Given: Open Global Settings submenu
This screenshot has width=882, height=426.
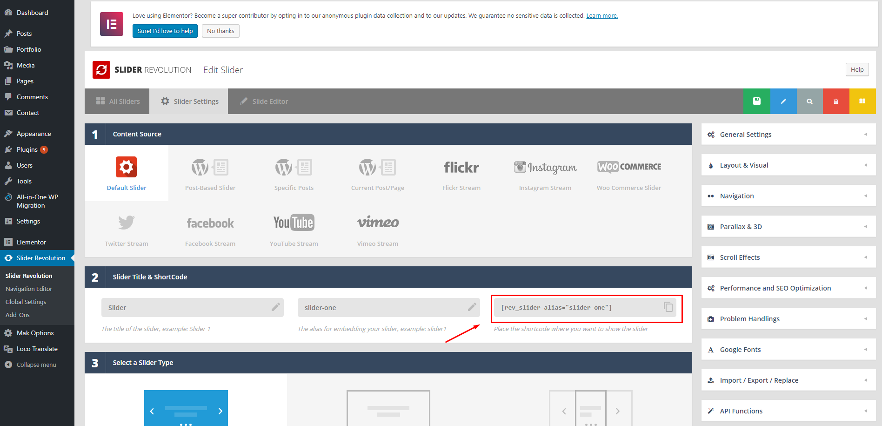Looking at the screenshot, I should (x=26, y=302).
